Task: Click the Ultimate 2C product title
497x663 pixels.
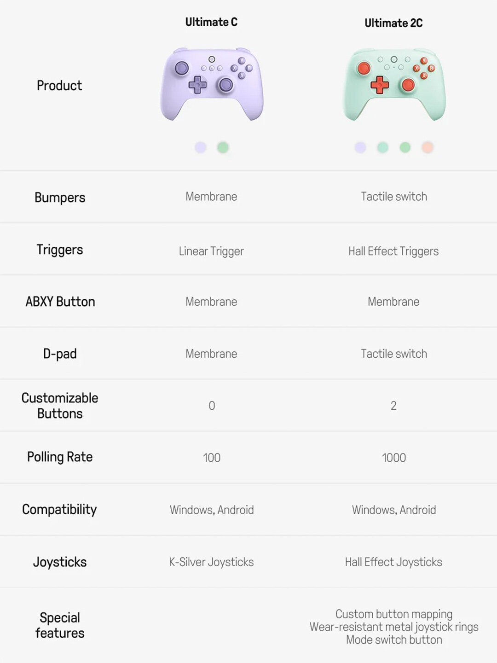Action: point(393,23)
